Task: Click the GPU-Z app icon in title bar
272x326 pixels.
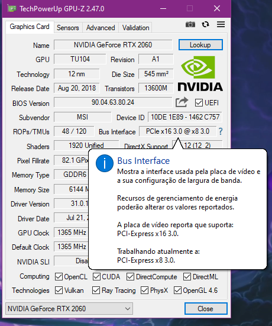Action: click(x=12, y=8)
